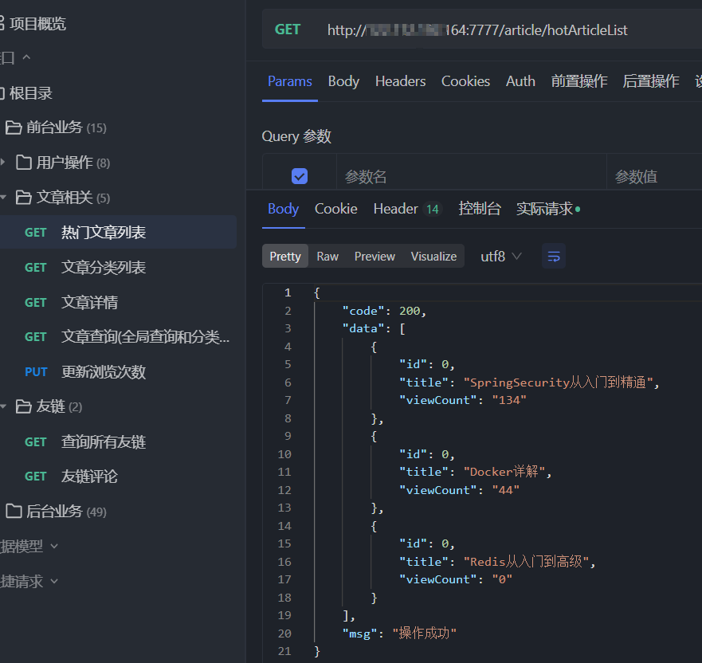Open the 前置操作 tab

click(578, 81)
